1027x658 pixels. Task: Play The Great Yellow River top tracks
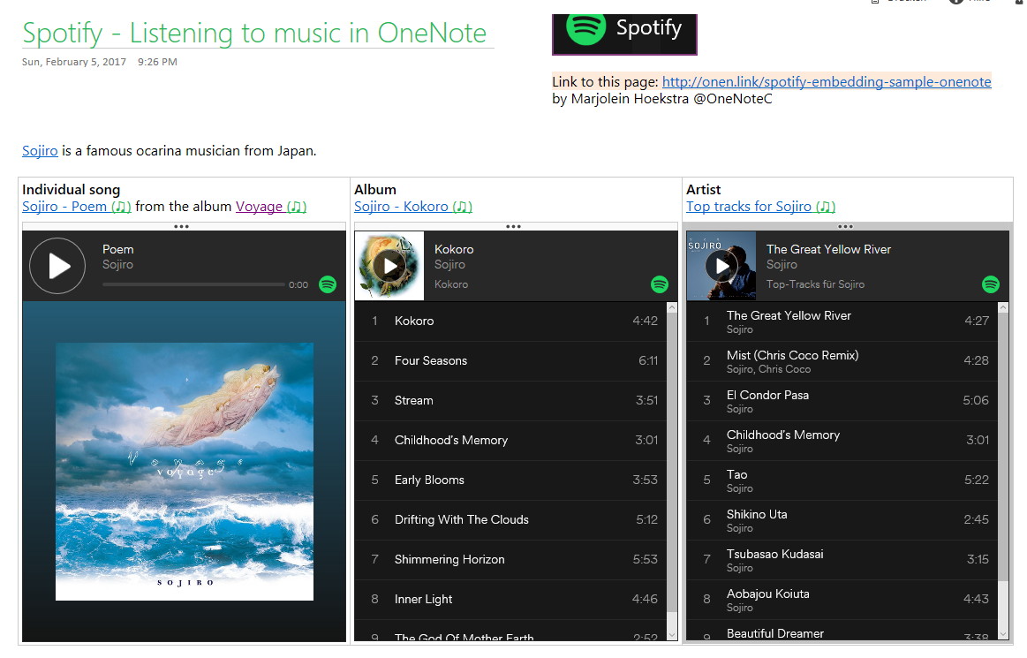tap(721, 266)
